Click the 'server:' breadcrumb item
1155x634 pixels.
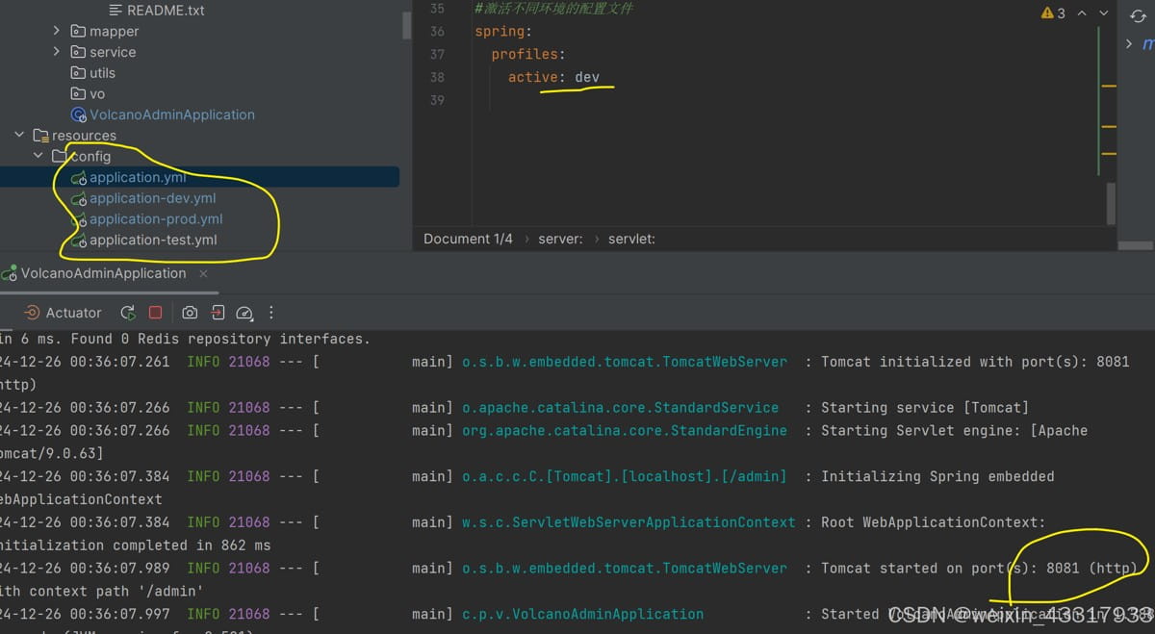point(560,239)
